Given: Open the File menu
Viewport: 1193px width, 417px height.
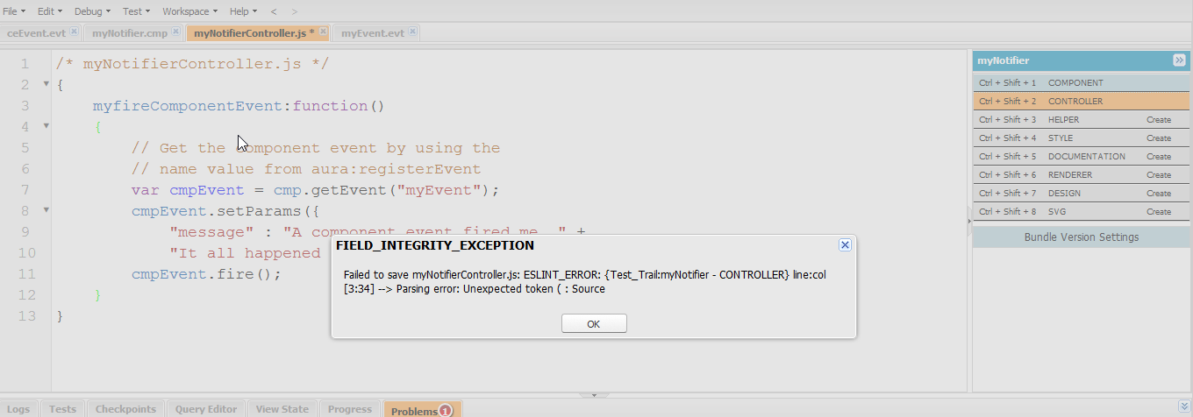Looking at the screenshot, I should 14,11.
